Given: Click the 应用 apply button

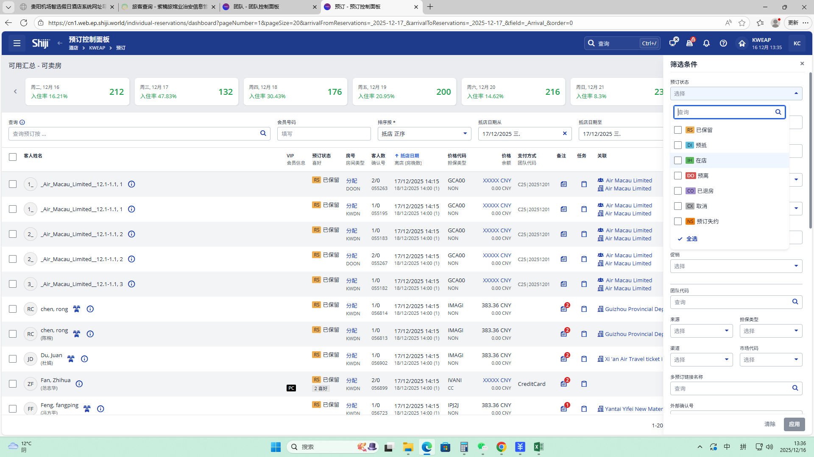Looking at the screenshot, I should click(x=794, y=424).
